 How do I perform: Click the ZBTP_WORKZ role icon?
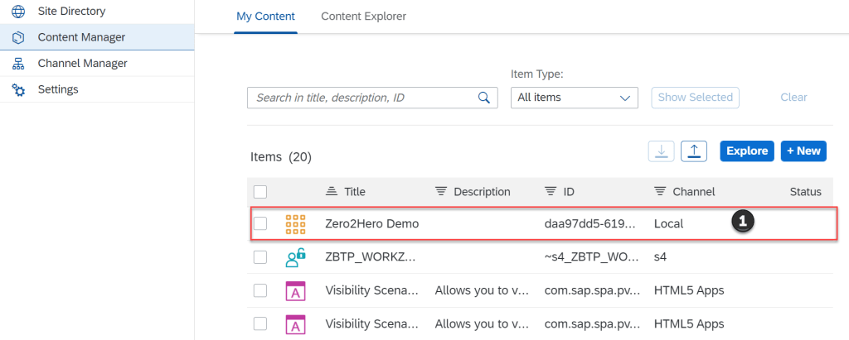(295, 257)
